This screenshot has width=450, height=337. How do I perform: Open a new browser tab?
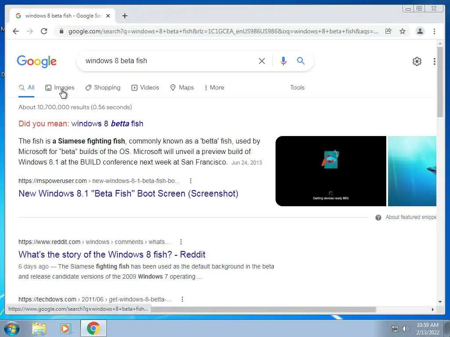124,16
